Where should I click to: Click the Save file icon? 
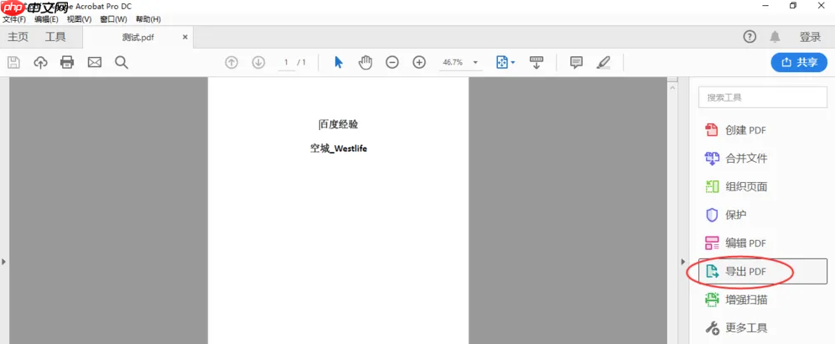pos(13,62)
